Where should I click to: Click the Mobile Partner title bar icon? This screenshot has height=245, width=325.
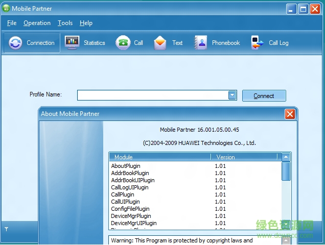pyautogui.click(x=6, y=8)
